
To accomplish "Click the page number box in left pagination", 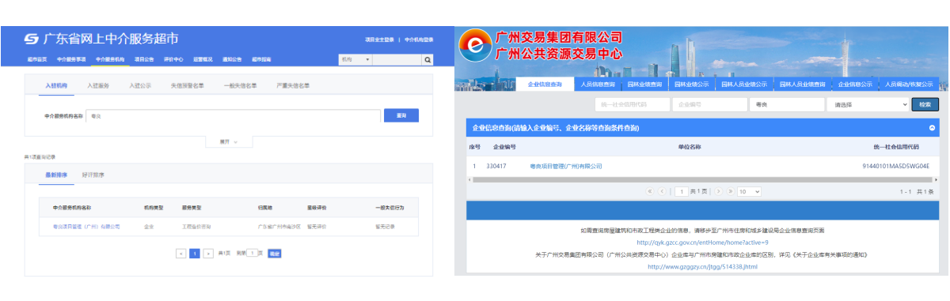I will pyautogui.click(x=252, y=254).
